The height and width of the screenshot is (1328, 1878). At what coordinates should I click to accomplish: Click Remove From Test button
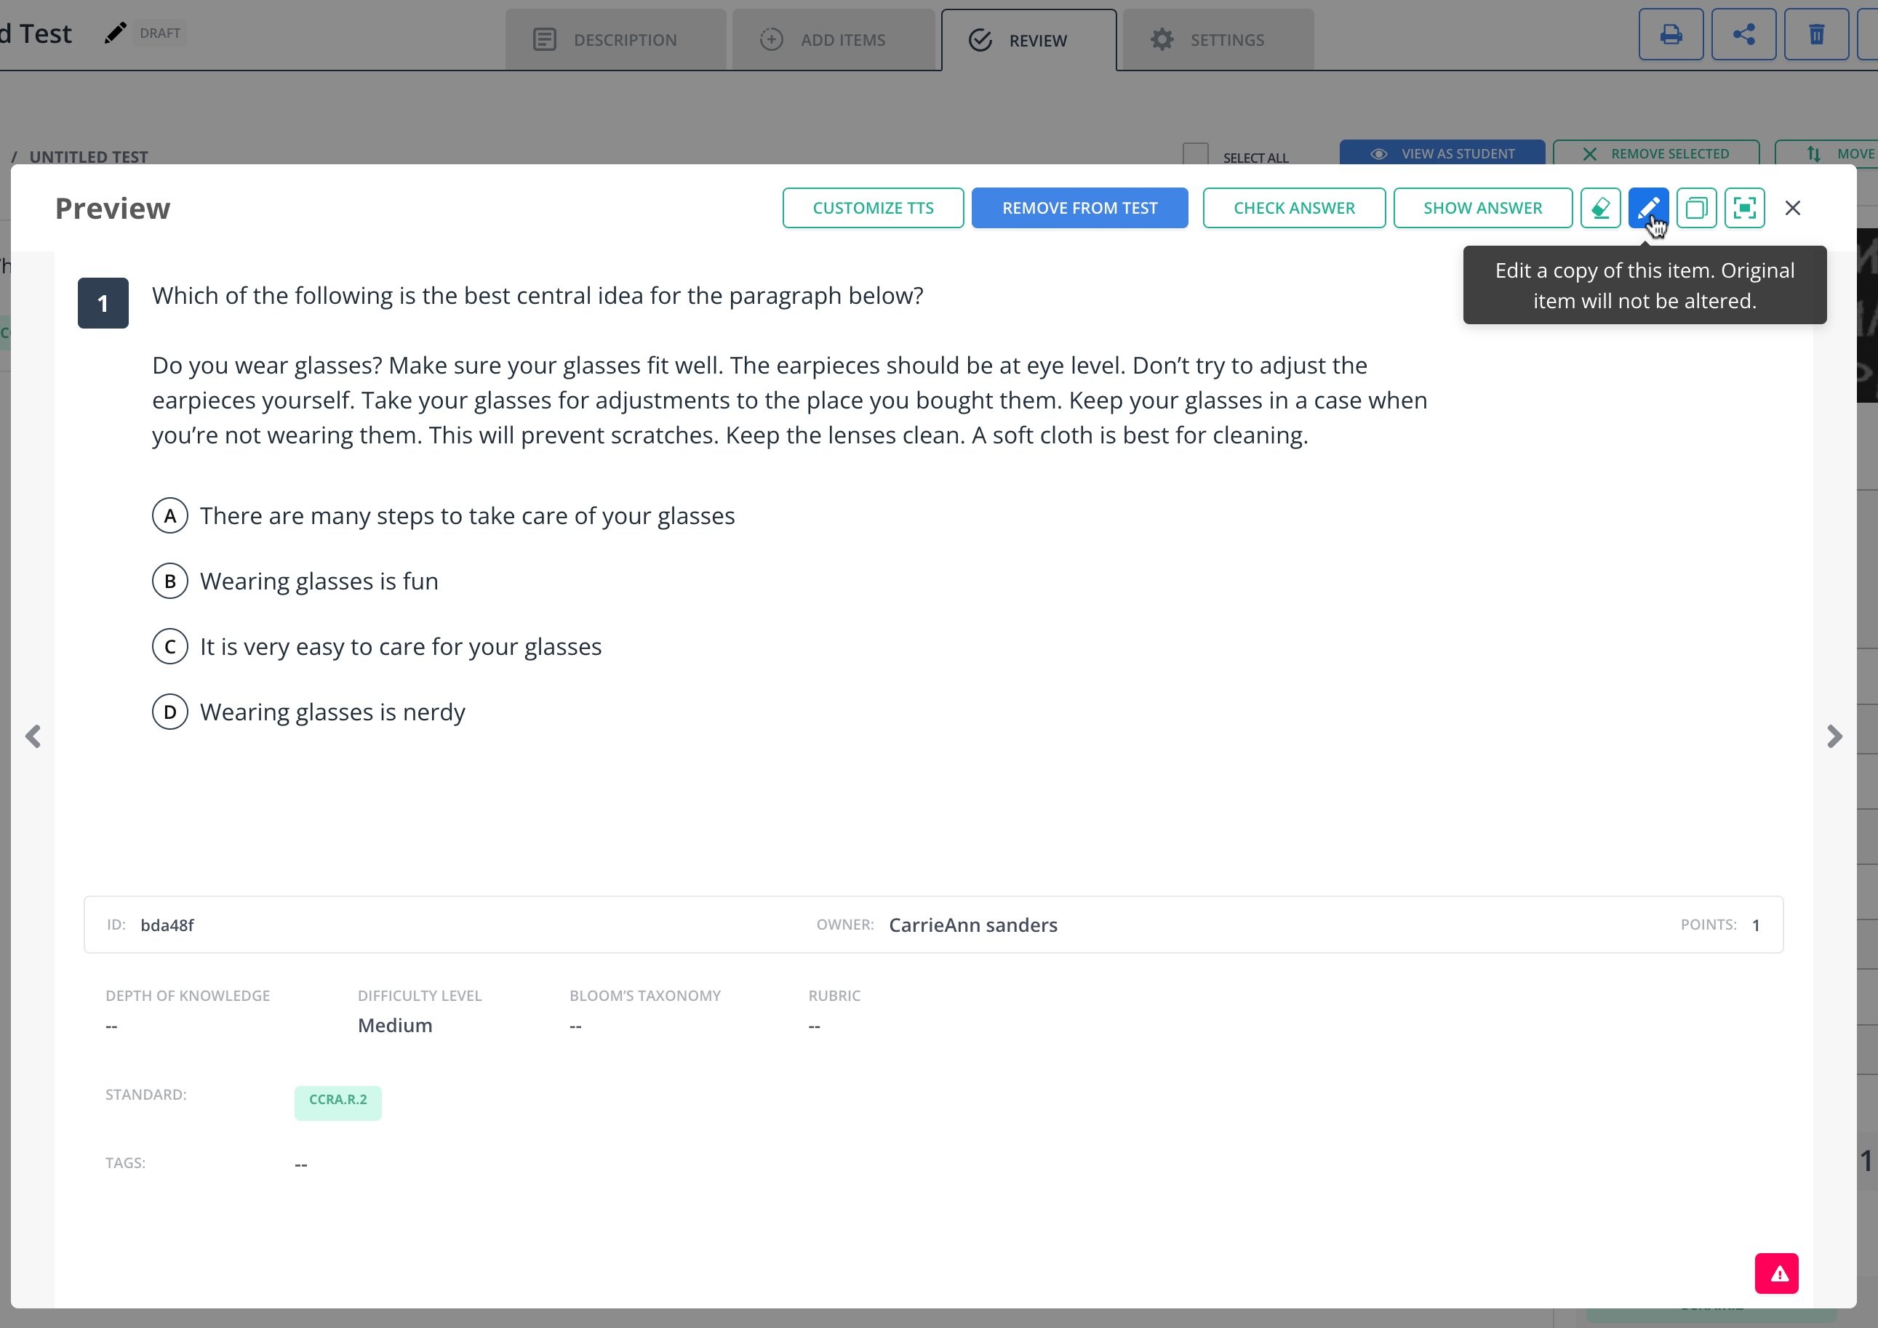coord(1079,208)
